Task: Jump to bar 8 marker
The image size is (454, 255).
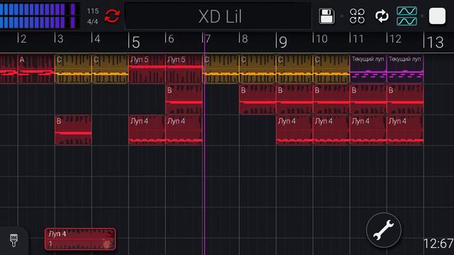Action: coord(244,39)
